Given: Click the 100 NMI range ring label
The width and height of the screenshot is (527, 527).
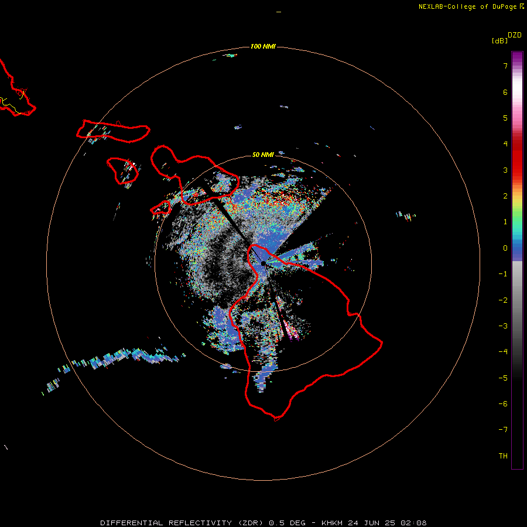Looking at the screenshot, I should [x=263, y=46].
